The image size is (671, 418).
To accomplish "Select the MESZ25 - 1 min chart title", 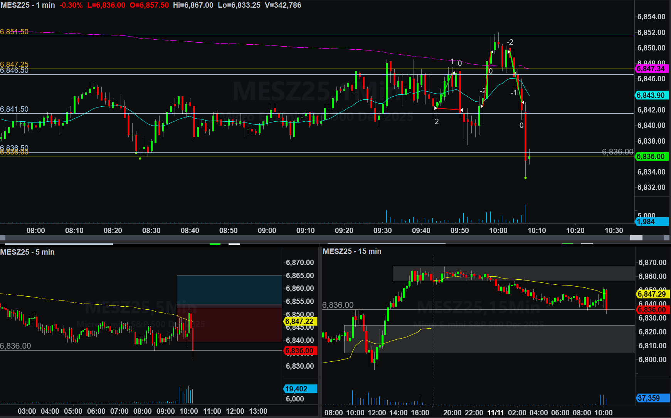I will tap(28, 5).
